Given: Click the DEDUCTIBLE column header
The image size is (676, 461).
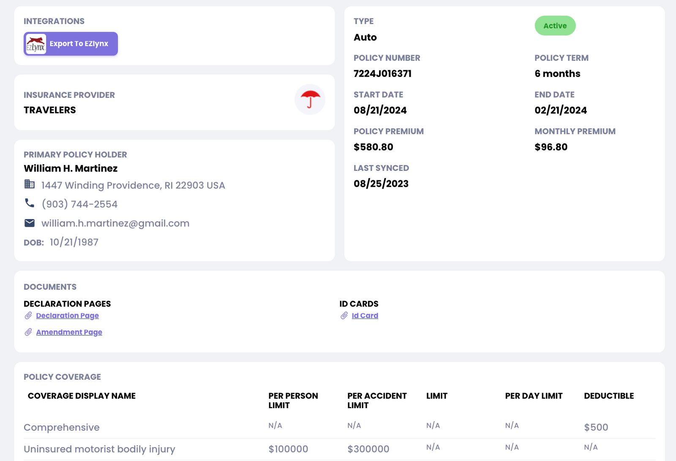Looking at the screenshot, I should coord(609,396).
